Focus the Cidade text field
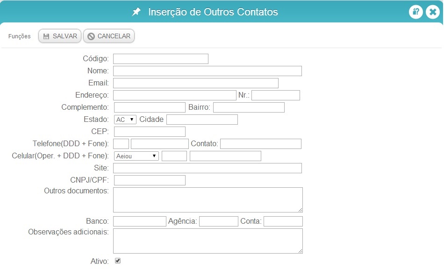The image size is (444, 276). tap(202, 120)
